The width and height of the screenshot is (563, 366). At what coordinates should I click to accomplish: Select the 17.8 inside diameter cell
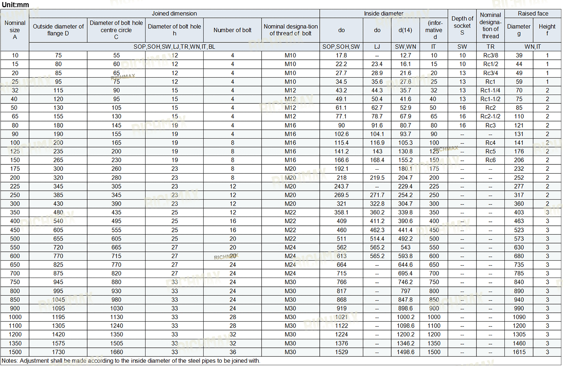[x=341, y=55]
